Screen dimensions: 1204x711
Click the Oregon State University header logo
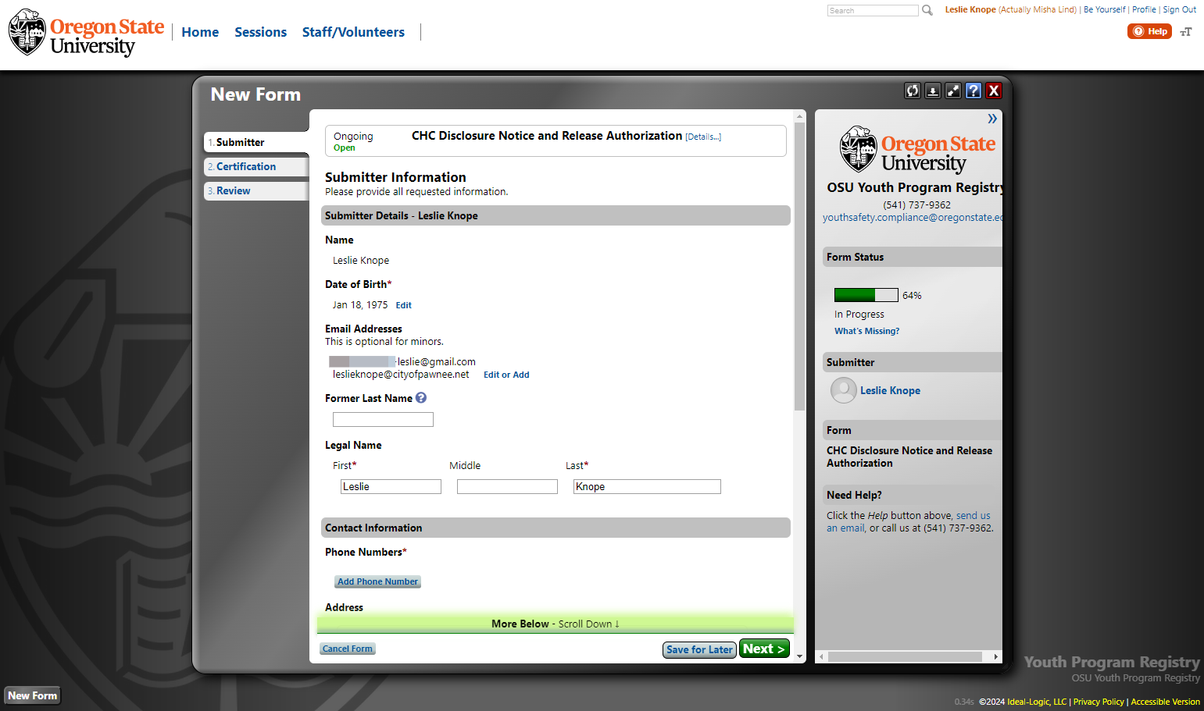pos(86,33)
